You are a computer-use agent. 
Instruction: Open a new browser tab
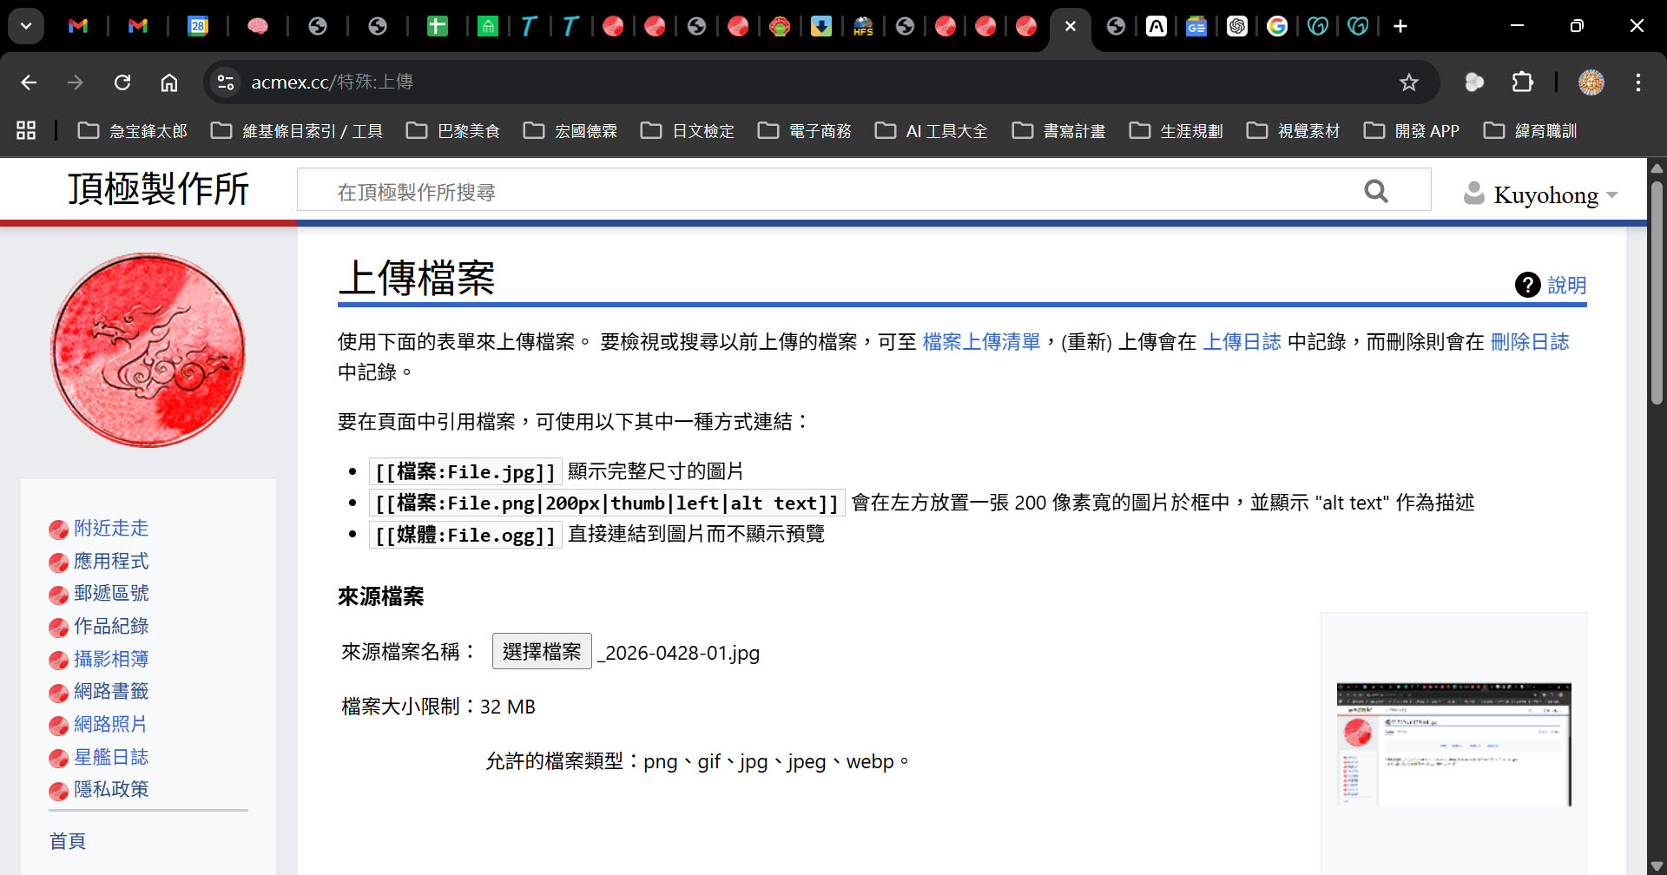point(1400,26)
